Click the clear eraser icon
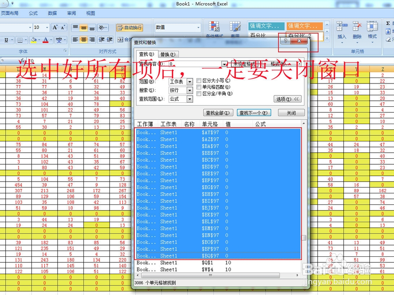This screenshot has height=295, width=394. point(388,39)
